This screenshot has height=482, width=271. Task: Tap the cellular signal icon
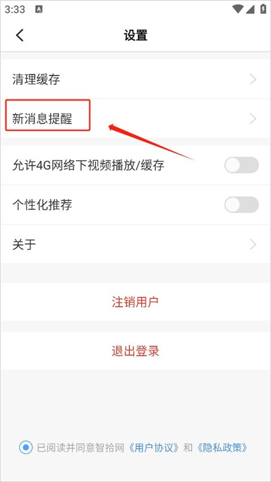250,9
